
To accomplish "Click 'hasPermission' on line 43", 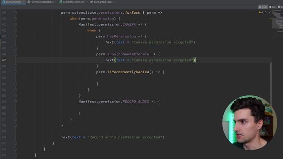I will pyautogui.click(x=122, y=36).
